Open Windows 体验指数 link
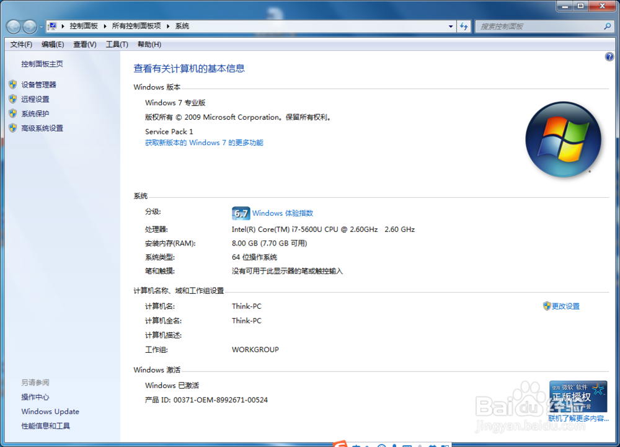The height and width of the screenshot is (447, 620). click(x=283, y=213)
